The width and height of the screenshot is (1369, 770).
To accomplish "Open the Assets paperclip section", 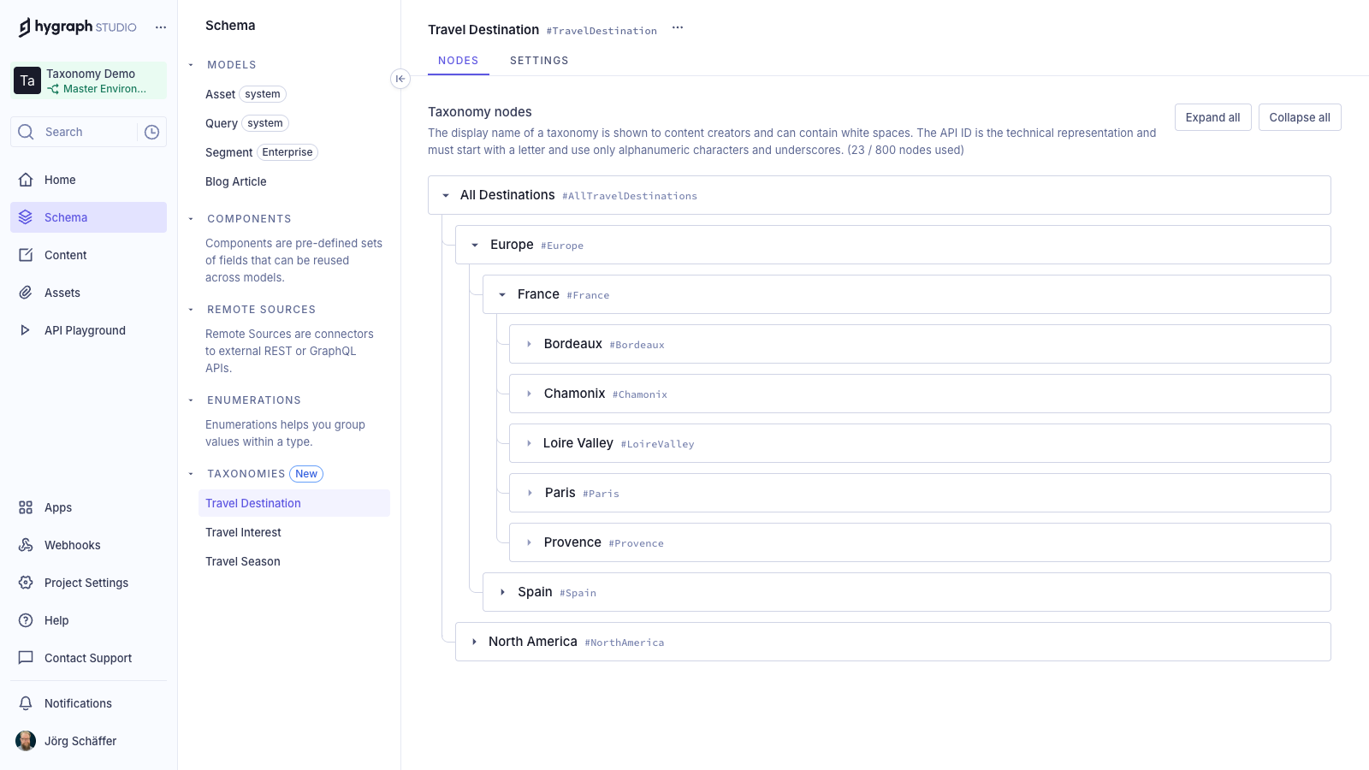I will [26, 293].
